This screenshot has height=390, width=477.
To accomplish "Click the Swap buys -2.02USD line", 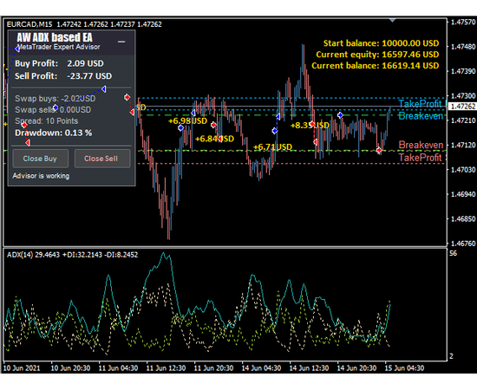I will (x=56, y=99).
